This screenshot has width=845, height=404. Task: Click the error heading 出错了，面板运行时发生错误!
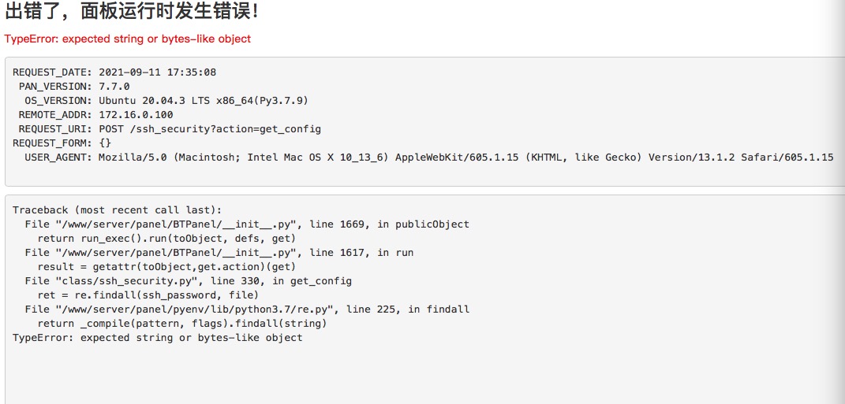(x=132, y=11)
